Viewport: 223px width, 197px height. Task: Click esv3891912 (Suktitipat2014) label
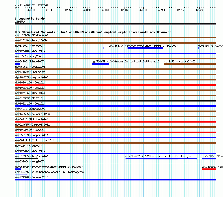click(x=35, y=140)
